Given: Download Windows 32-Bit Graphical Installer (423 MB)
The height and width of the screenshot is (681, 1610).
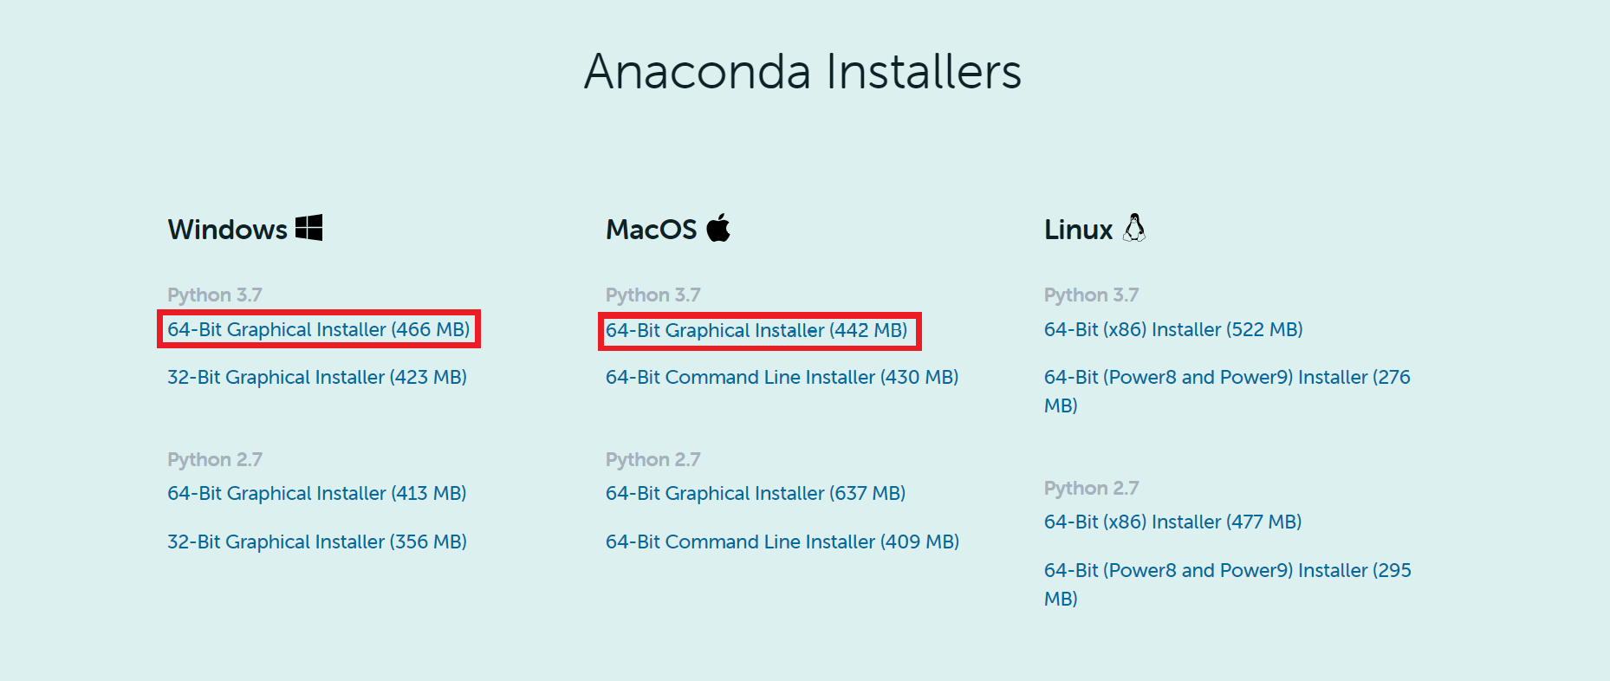Looking at the screenshot, I should click(316, 377).
